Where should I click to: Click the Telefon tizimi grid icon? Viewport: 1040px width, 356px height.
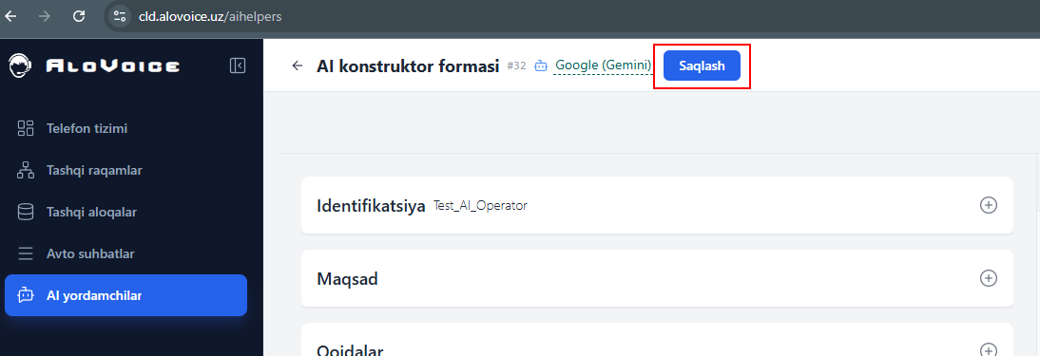pyautogui.click(x=26, y=128)
